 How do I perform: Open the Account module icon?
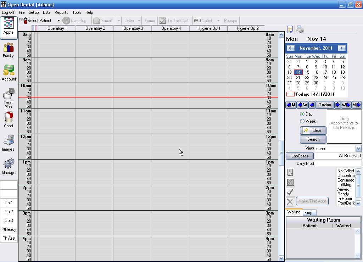9,73
